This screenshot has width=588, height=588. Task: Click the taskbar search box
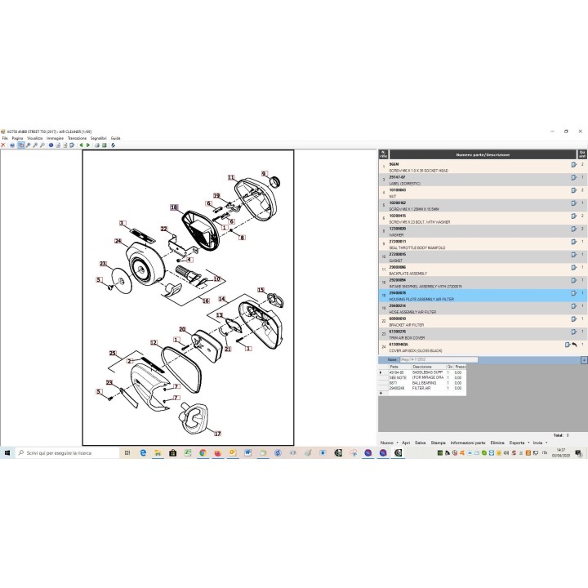[x=68, y=453]
